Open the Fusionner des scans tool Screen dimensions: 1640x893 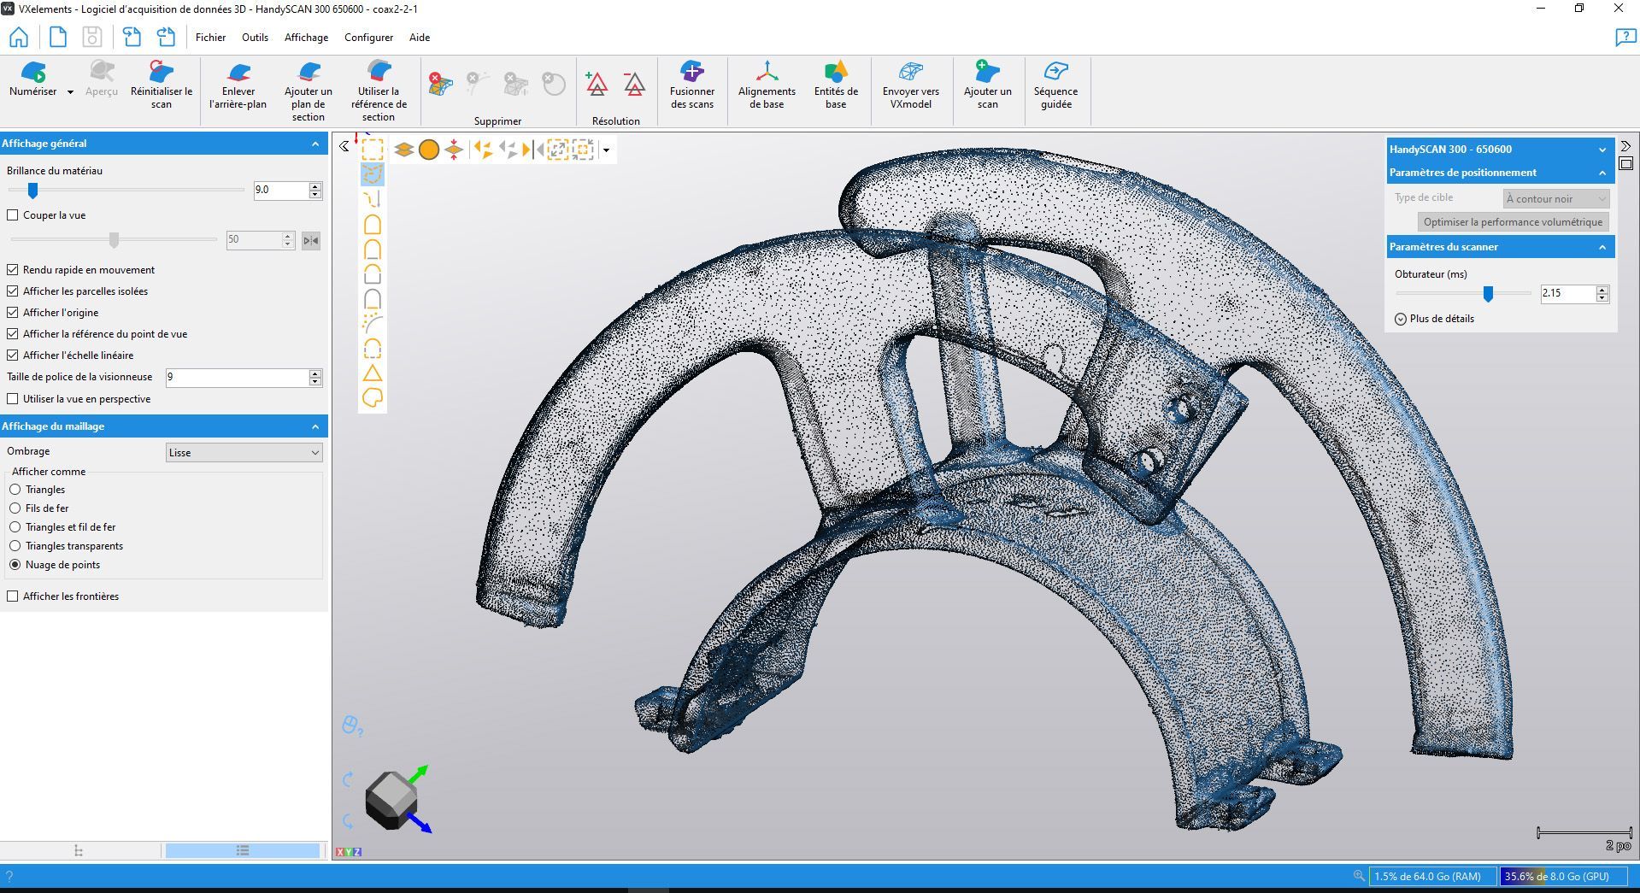(691, 90)
